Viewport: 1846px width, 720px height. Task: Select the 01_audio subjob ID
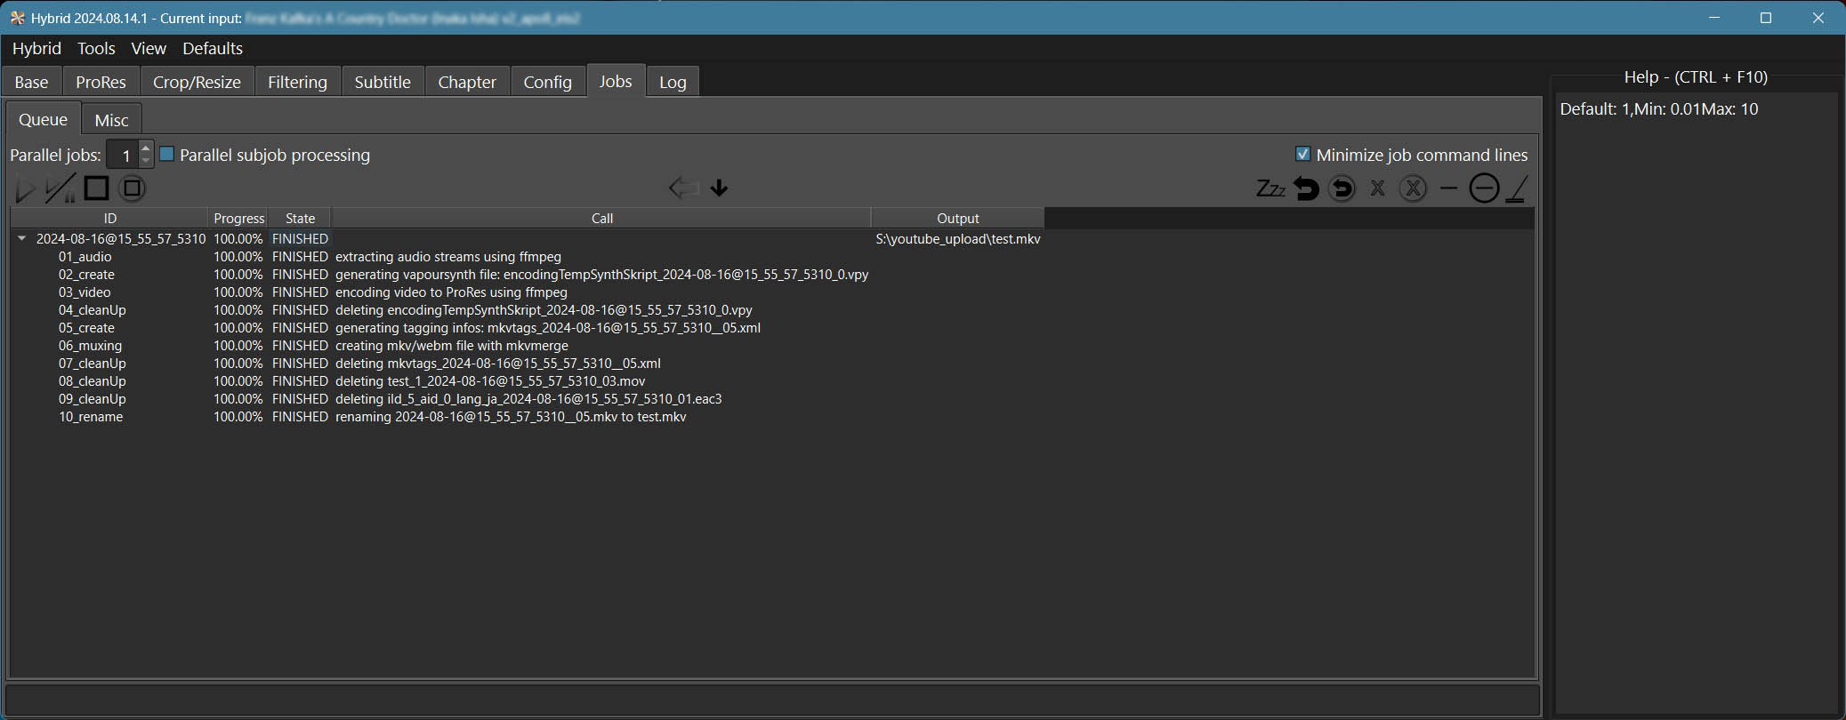pyautogui.click(x=85, y=257)
